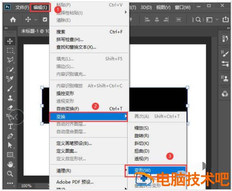Go to the Home screen icon
232x191 pixels.
pos(13,19)
